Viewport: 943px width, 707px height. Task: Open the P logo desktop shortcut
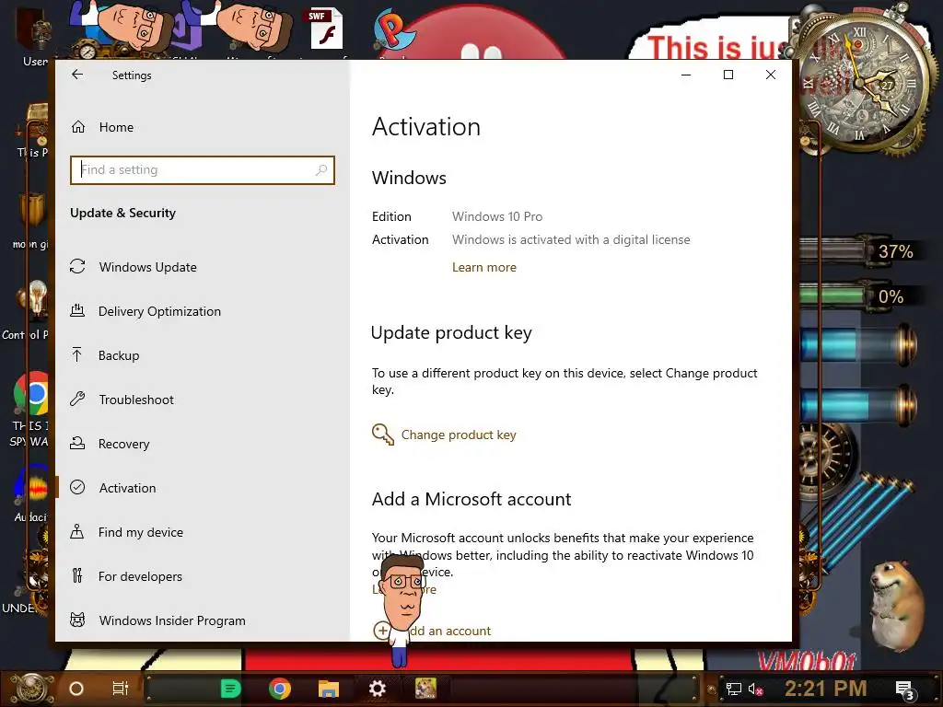point(392,31)
